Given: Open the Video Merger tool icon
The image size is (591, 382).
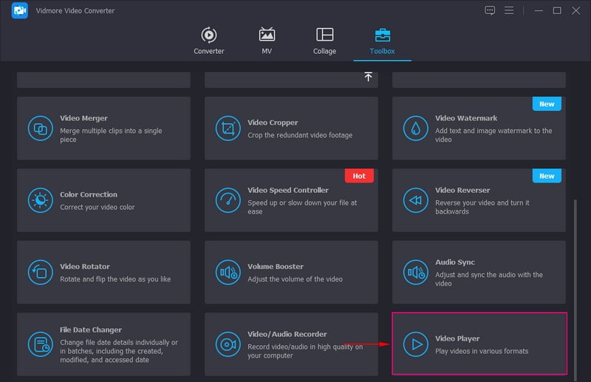Looking at the screenshot, I should tap(40, 129).
